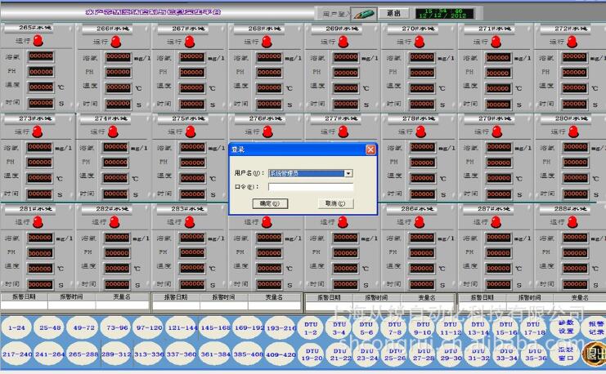Open the username dropdown in login dialog
The height and width of the screenshot is (374, 606).
coord(348,173)
